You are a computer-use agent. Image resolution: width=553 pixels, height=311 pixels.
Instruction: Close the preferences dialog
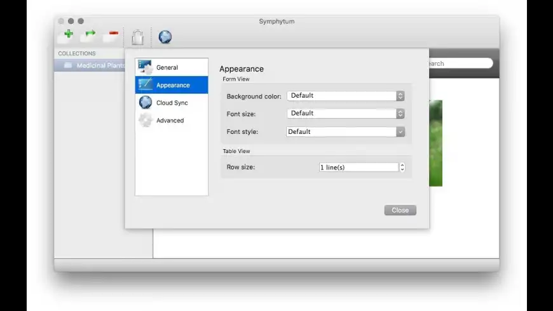click(400, 210)
